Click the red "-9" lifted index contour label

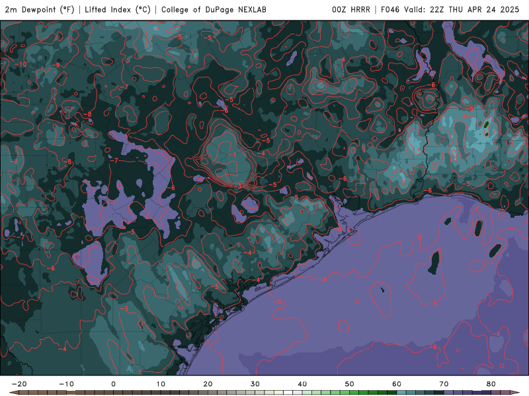coord(56,65)
